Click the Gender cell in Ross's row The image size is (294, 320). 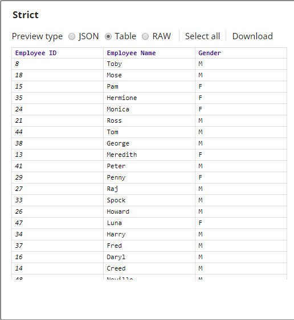point(241,121)
